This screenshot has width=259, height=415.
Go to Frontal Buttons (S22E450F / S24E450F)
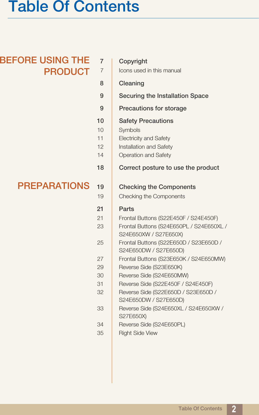tap(168, 218)
